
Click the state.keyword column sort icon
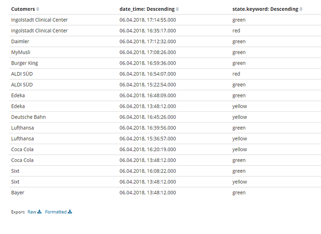[301, 9]
